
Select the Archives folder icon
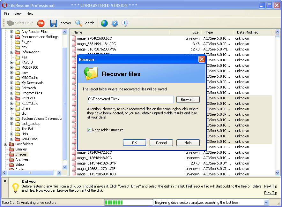(11, 159)
